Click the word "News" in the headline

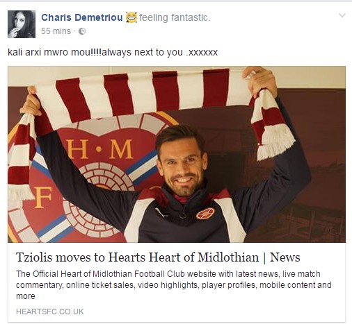[285, 257]
